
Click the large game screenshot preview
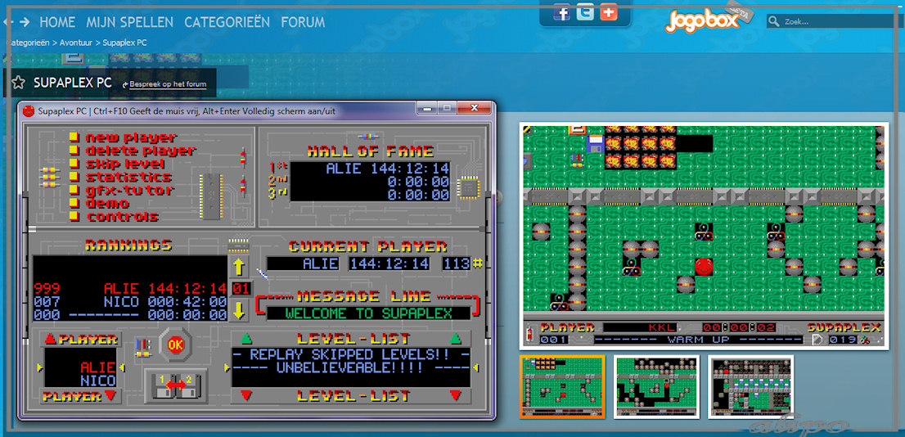click(703, 236)
